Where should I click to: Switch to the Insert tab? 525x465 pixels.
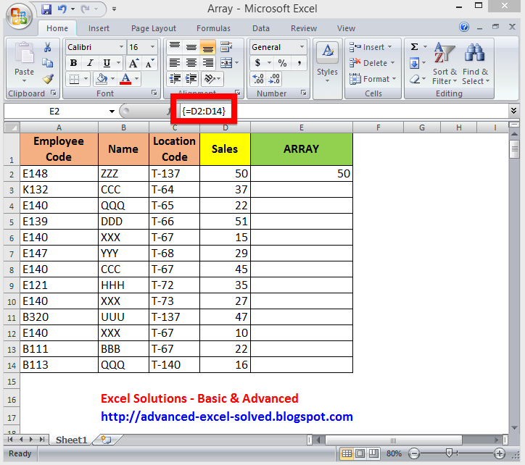[x=99, y=28]
